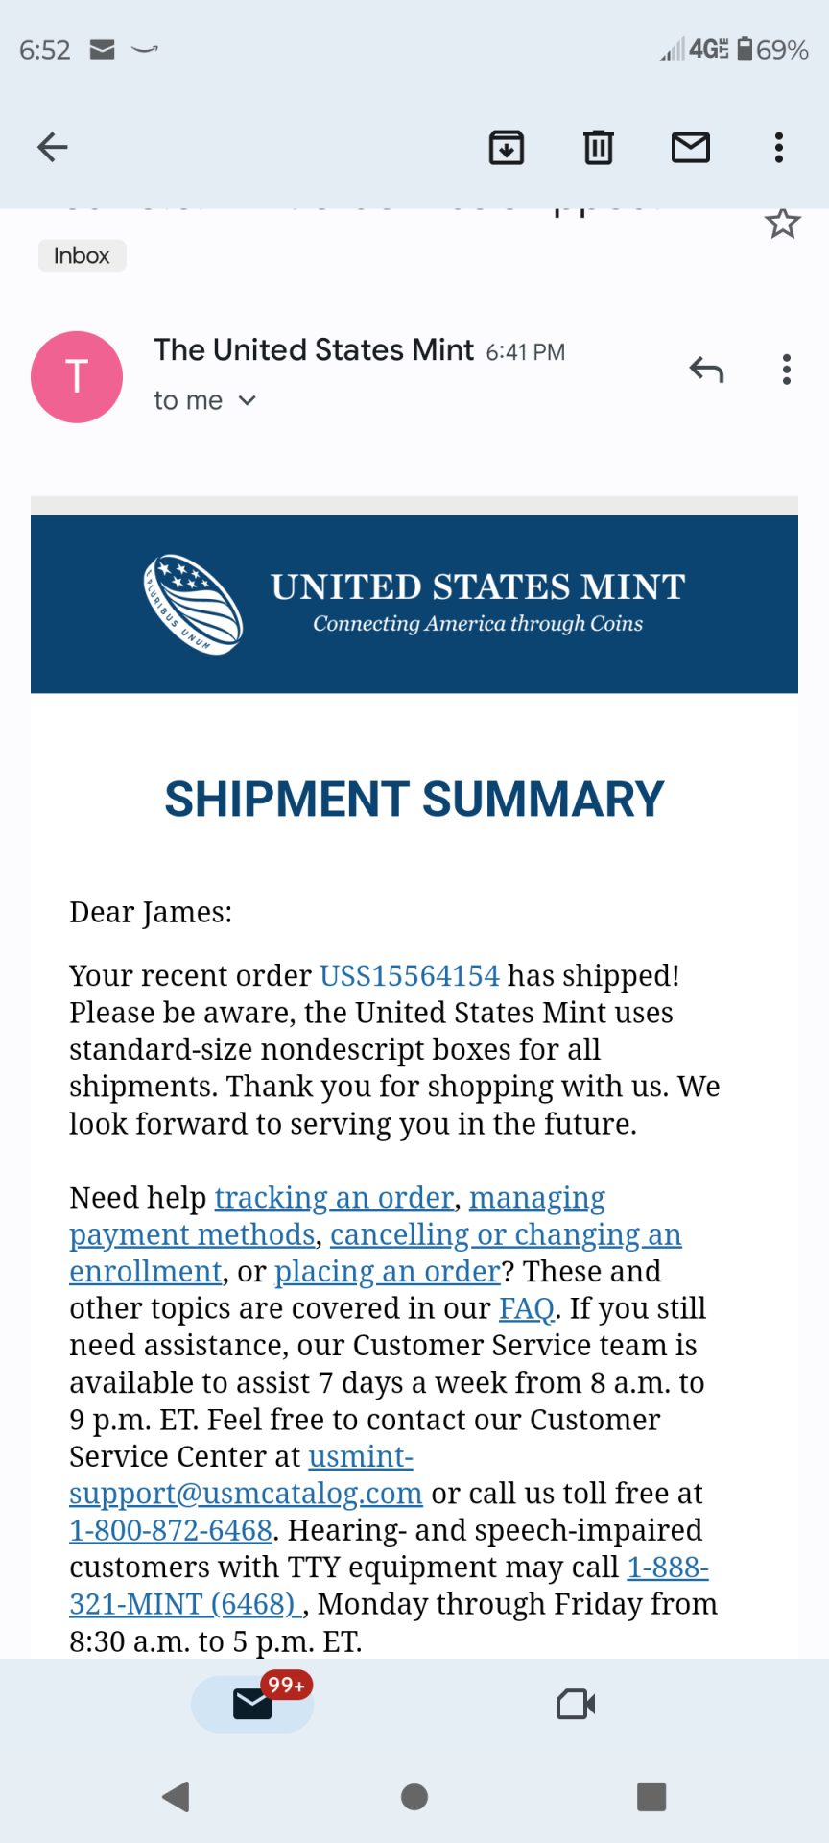Open message options next to reply
This screenshot has width=829, height=1843.
pos(787,370)
